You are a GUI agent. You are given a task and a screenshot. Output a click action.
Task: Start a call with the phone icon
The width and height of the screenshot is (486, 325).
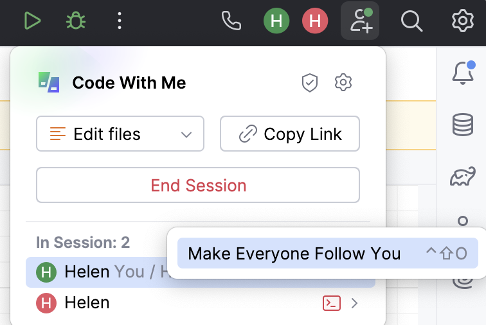(231, 21)
